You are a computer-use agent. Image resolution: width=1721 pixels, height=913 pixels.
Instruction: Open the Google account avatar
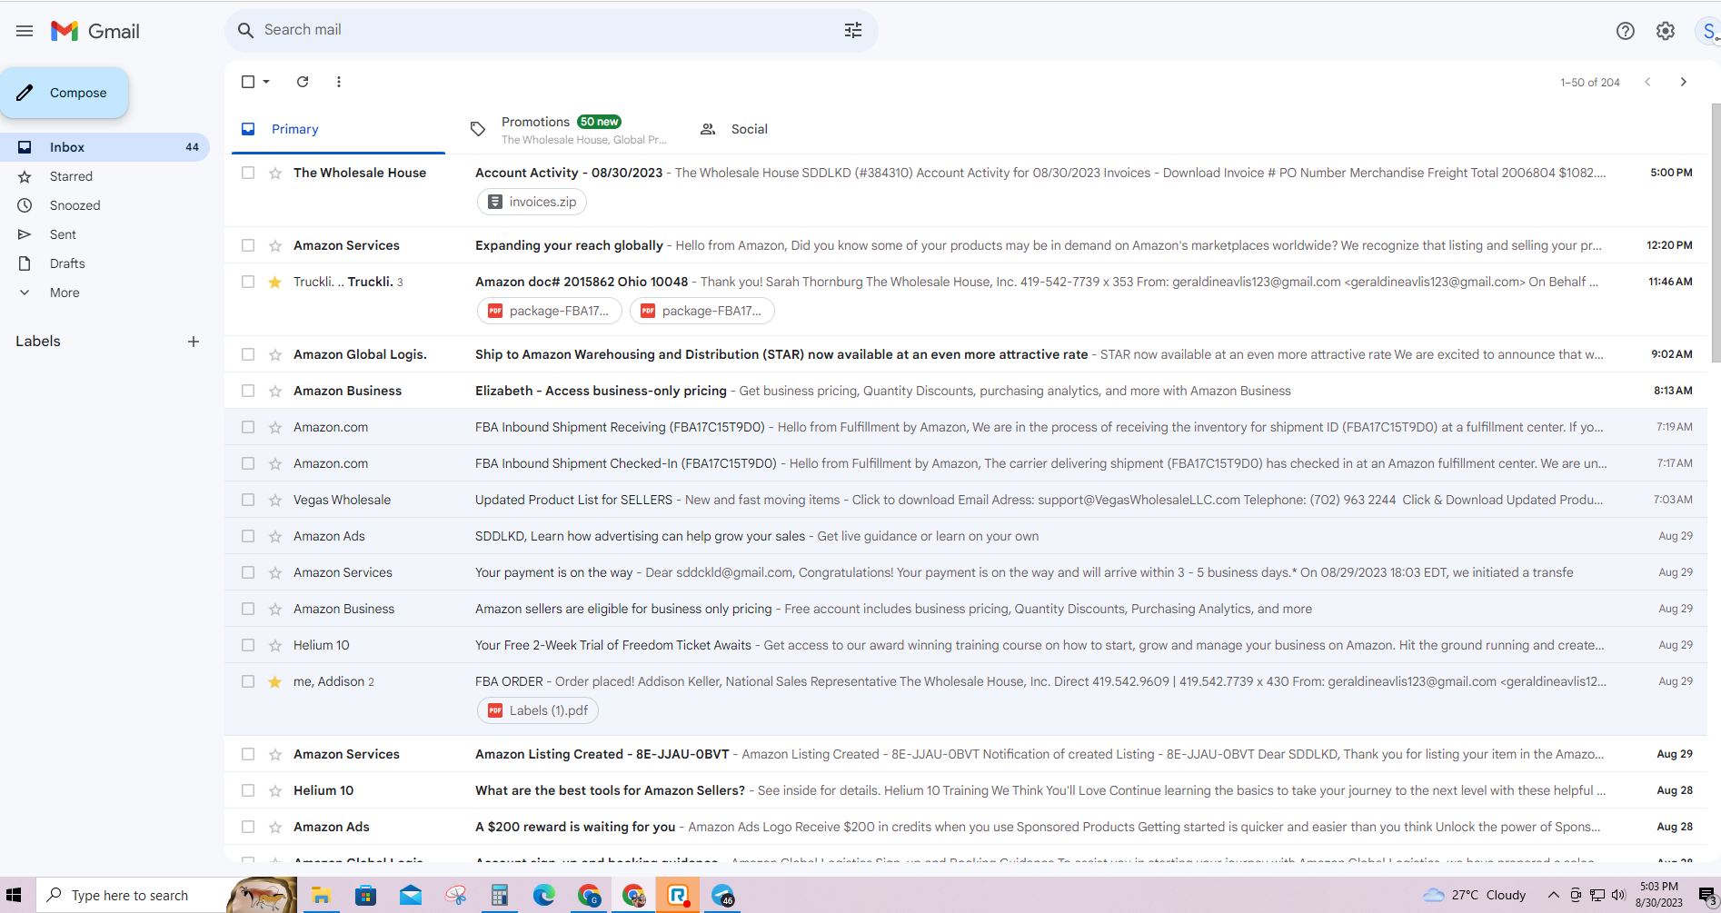[1708, 31]
